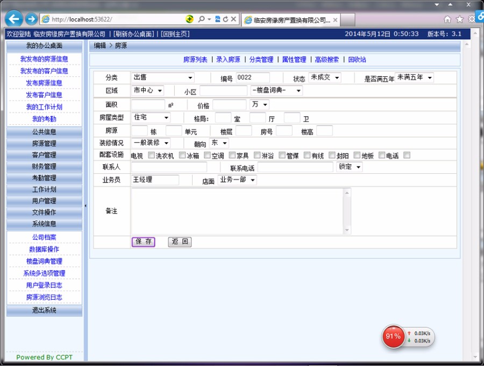Click into the 联系电话 text field
The width and height of the screenshot is (484, 366).
click(x=295, y=167)
